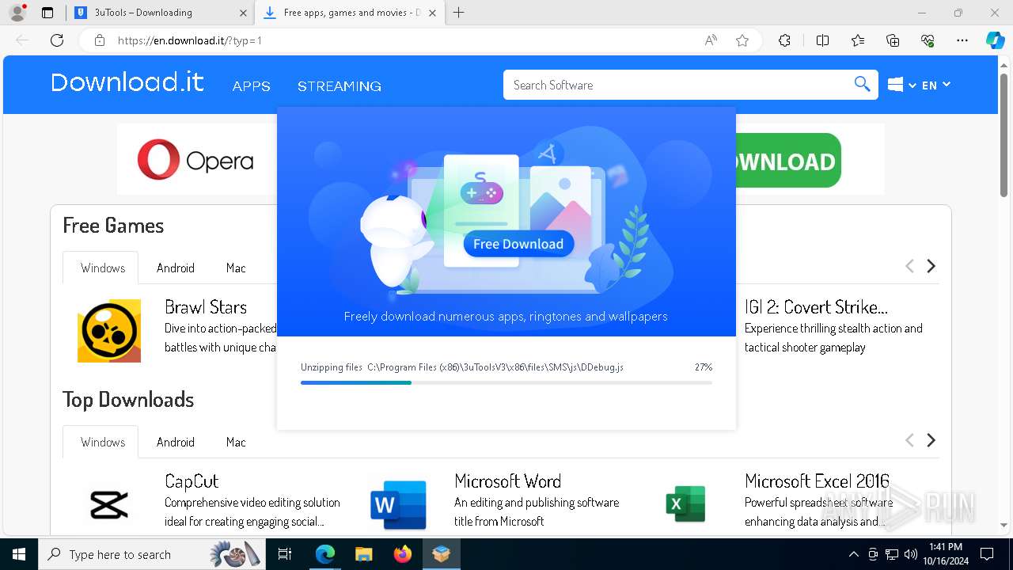Open Task View on taskbar
The image size is (1013, 570).
click(285, 554)
